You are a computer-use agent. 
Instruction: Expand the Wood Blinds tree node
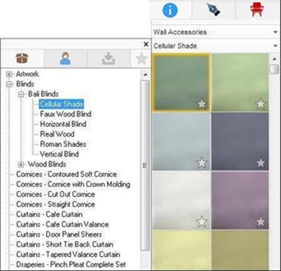coord(21,164)
